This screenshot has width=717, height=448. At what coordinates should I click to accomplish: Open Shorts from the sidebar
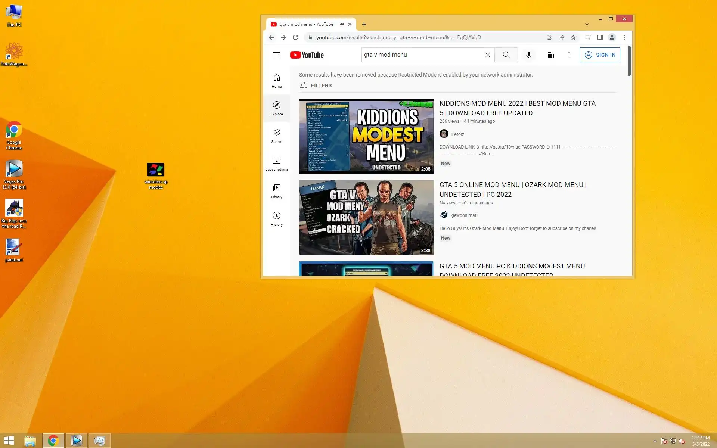[276, 136]
